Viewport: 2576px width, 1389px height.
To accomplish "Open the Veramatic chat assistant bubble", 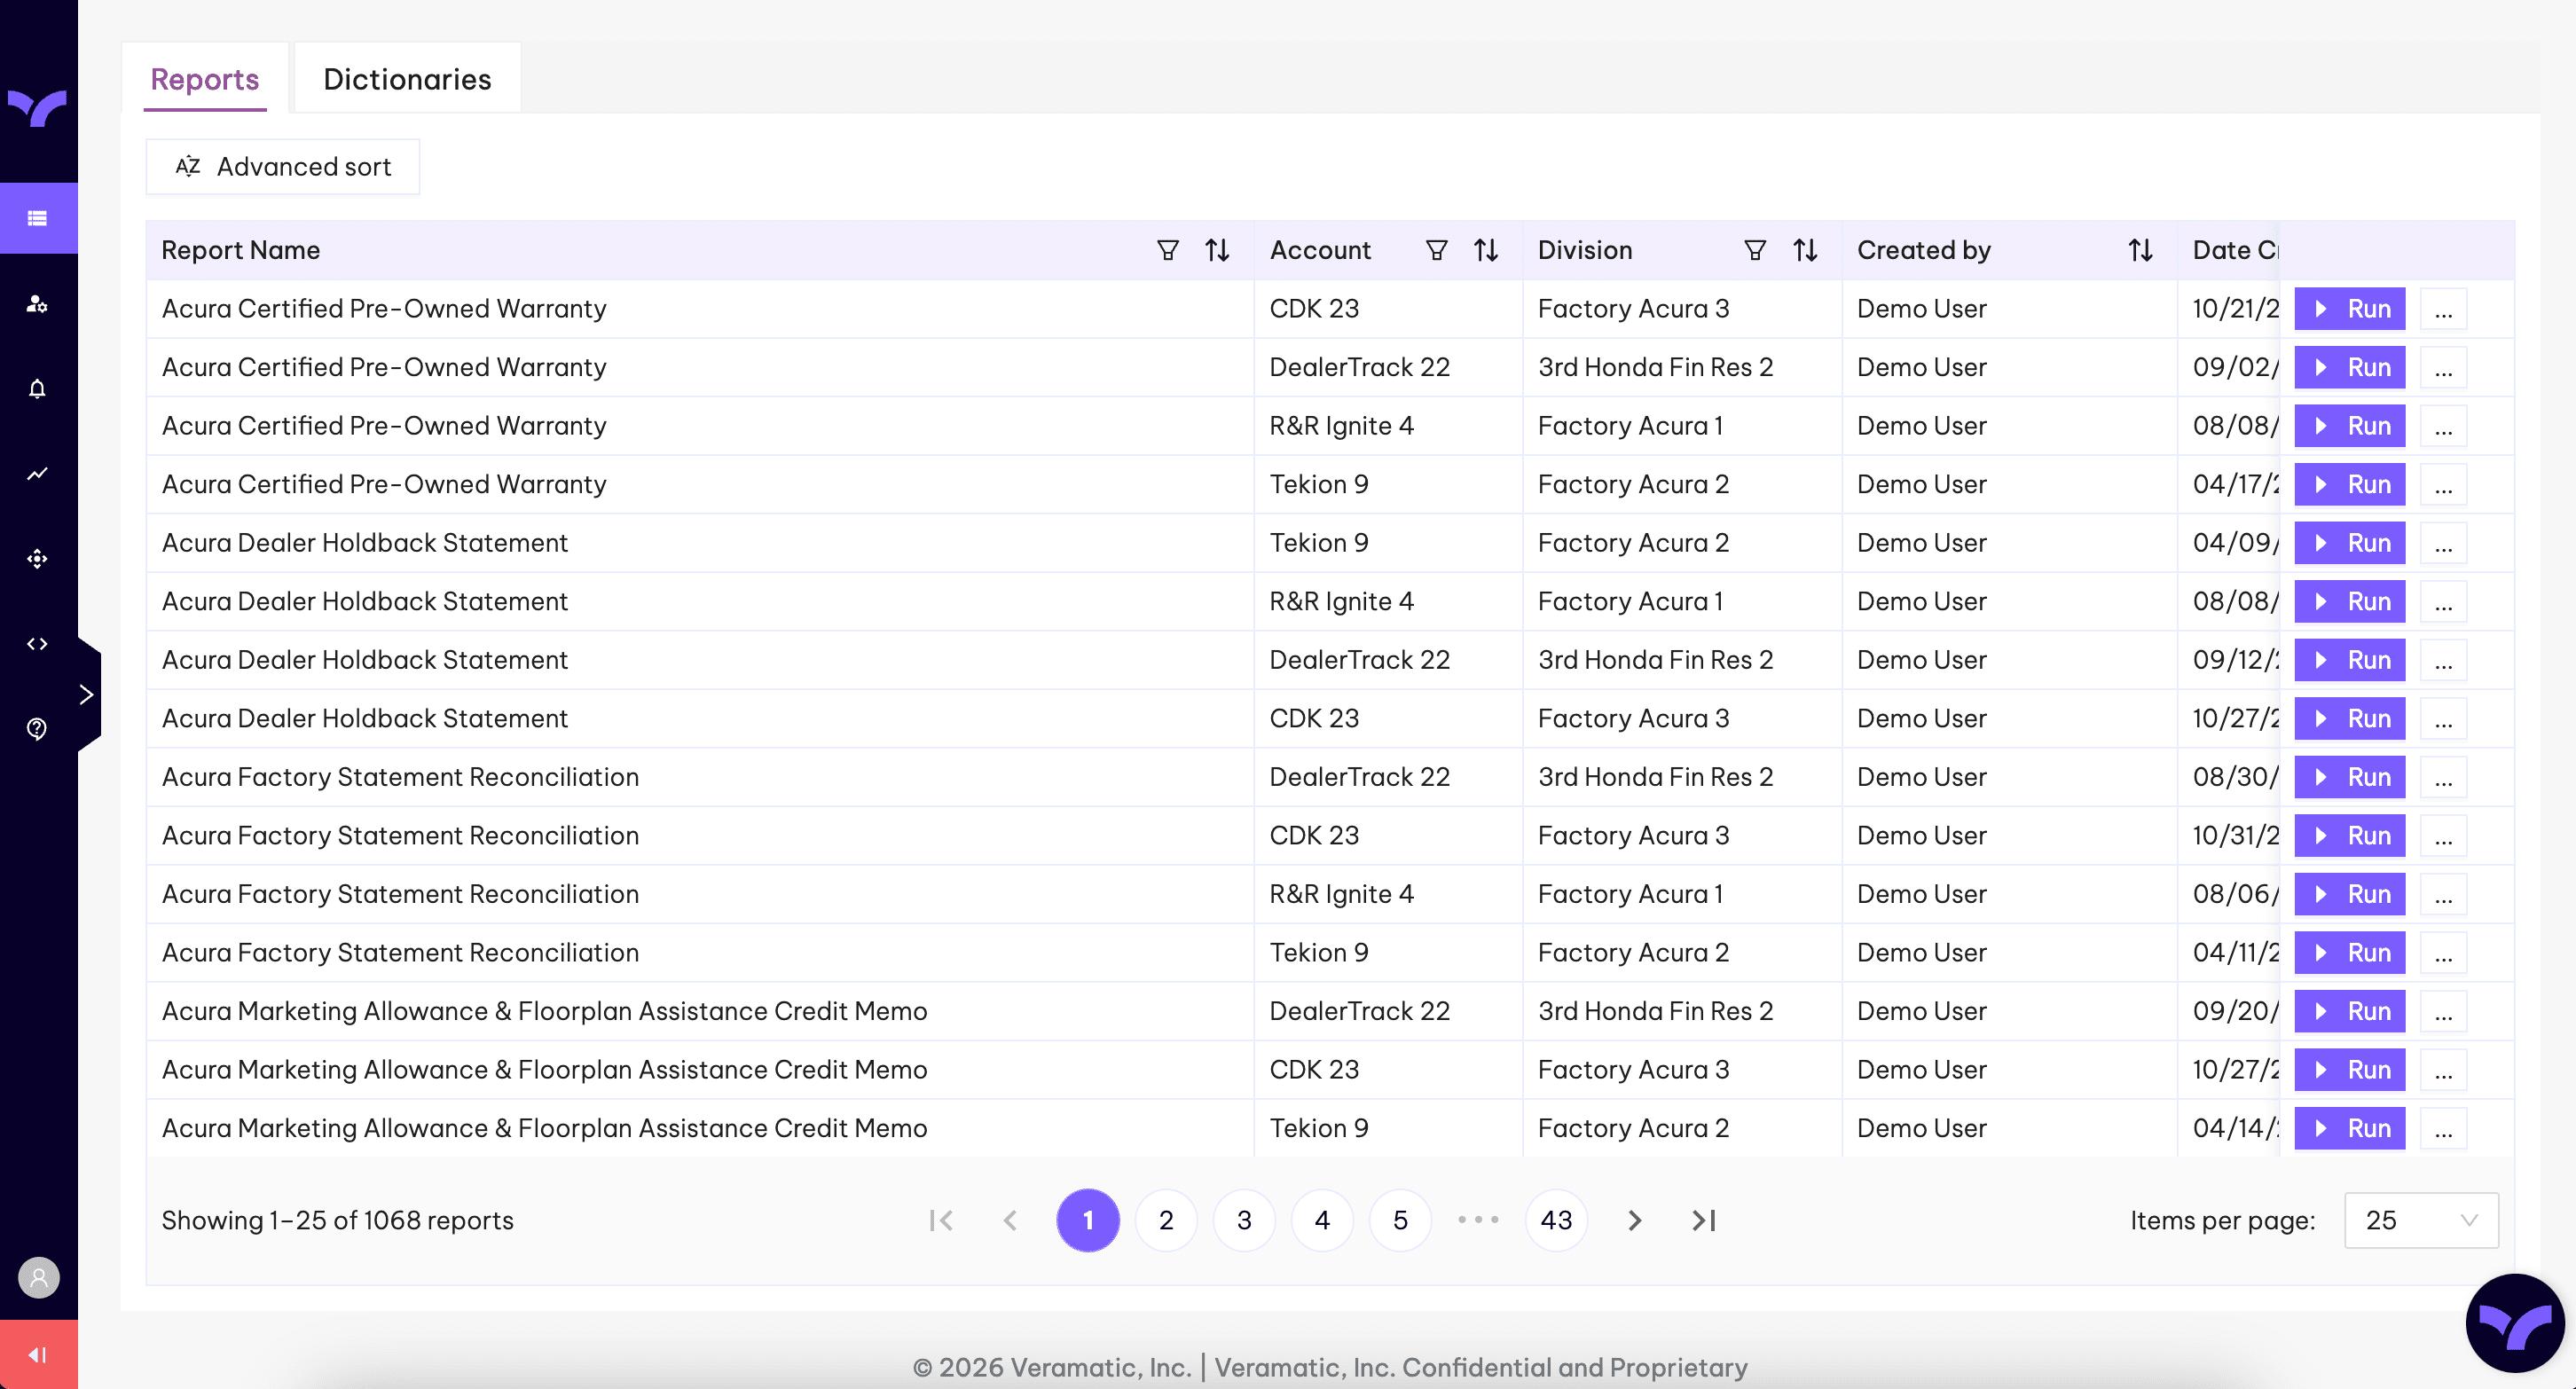I will 2515,1323.
